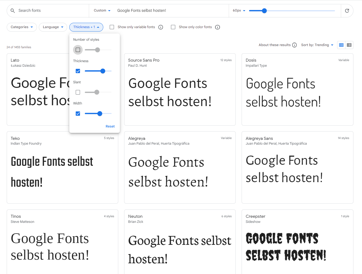Click About these results link
This screenshot has height=274, width=362.
(275, 45)
